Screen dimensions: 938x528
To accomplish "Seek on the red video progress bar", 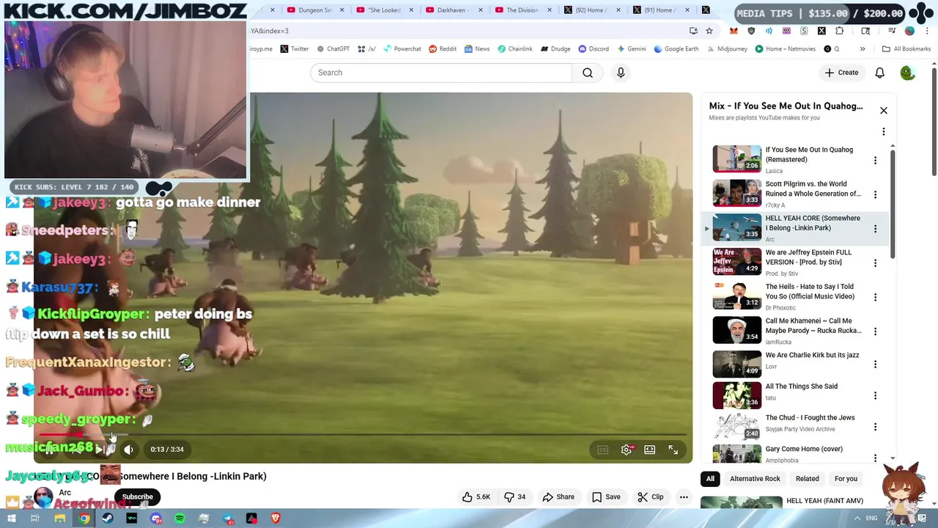I will click(363, 435).
